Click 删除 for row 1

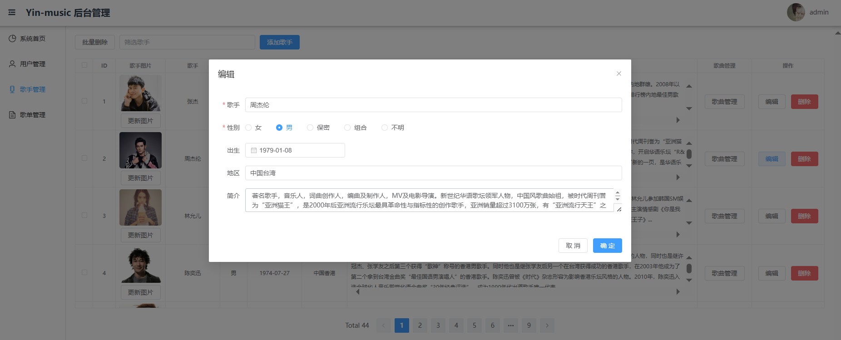(x=805, y=102)
